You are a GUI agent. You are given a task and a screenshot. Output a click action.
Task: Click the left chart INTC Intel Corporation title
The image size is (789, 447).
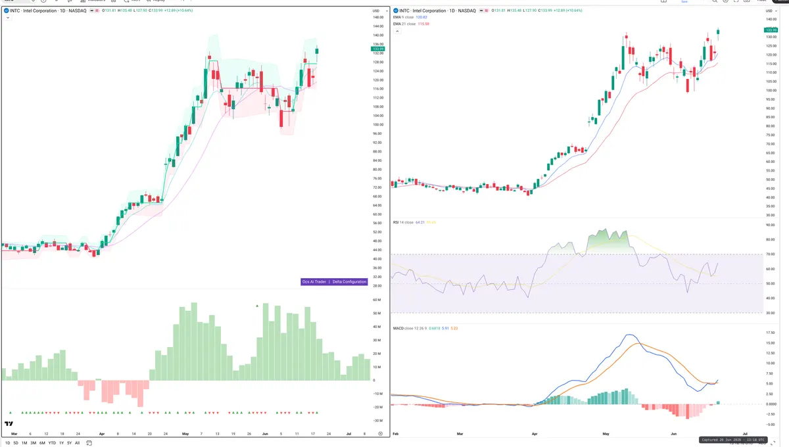click(x=48, y=11)
